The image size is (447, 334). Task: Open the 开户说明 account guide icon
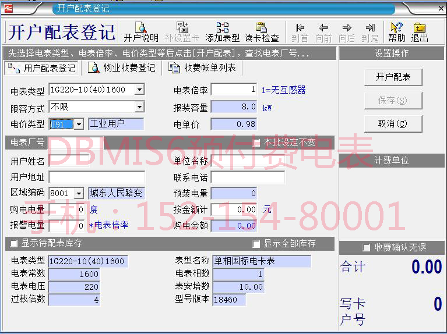(x=140, y=31)
